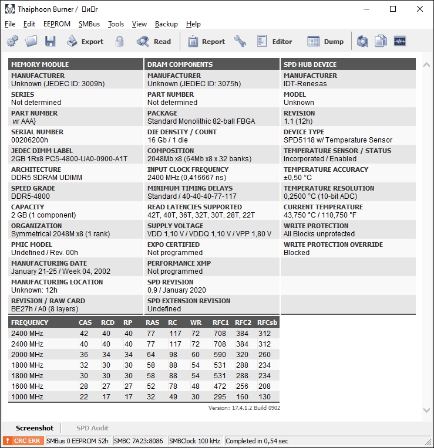Image resolution: width=434 pixels, height=448 pixels.
Task: Click serial number 00206200h
Action: [29, 140]
